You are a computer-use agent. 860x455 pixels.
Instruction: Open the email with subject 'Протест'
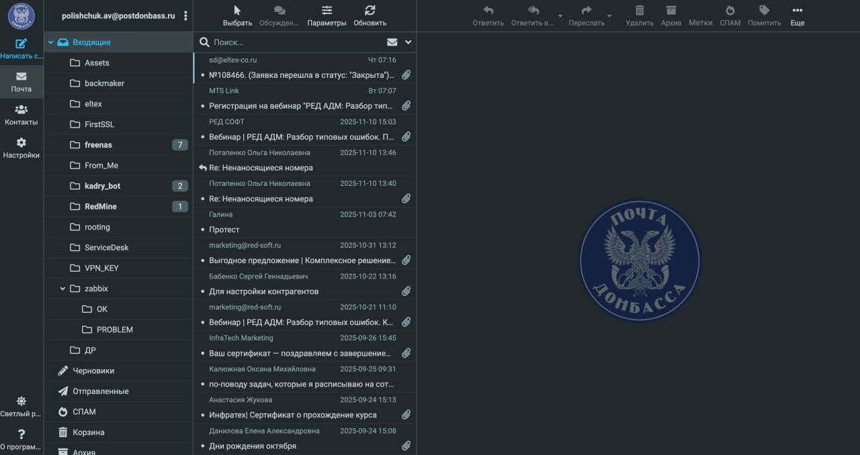coord(304,230)
